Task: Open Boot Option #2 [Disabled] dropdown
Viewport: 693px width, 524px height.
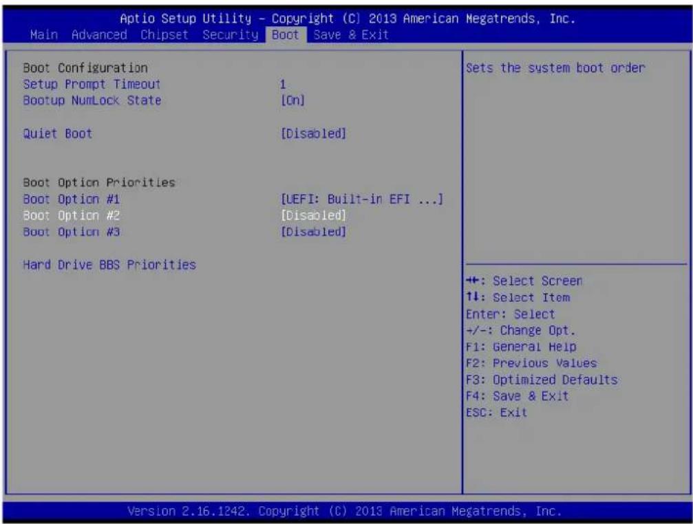Action: [x=313, y=215]
